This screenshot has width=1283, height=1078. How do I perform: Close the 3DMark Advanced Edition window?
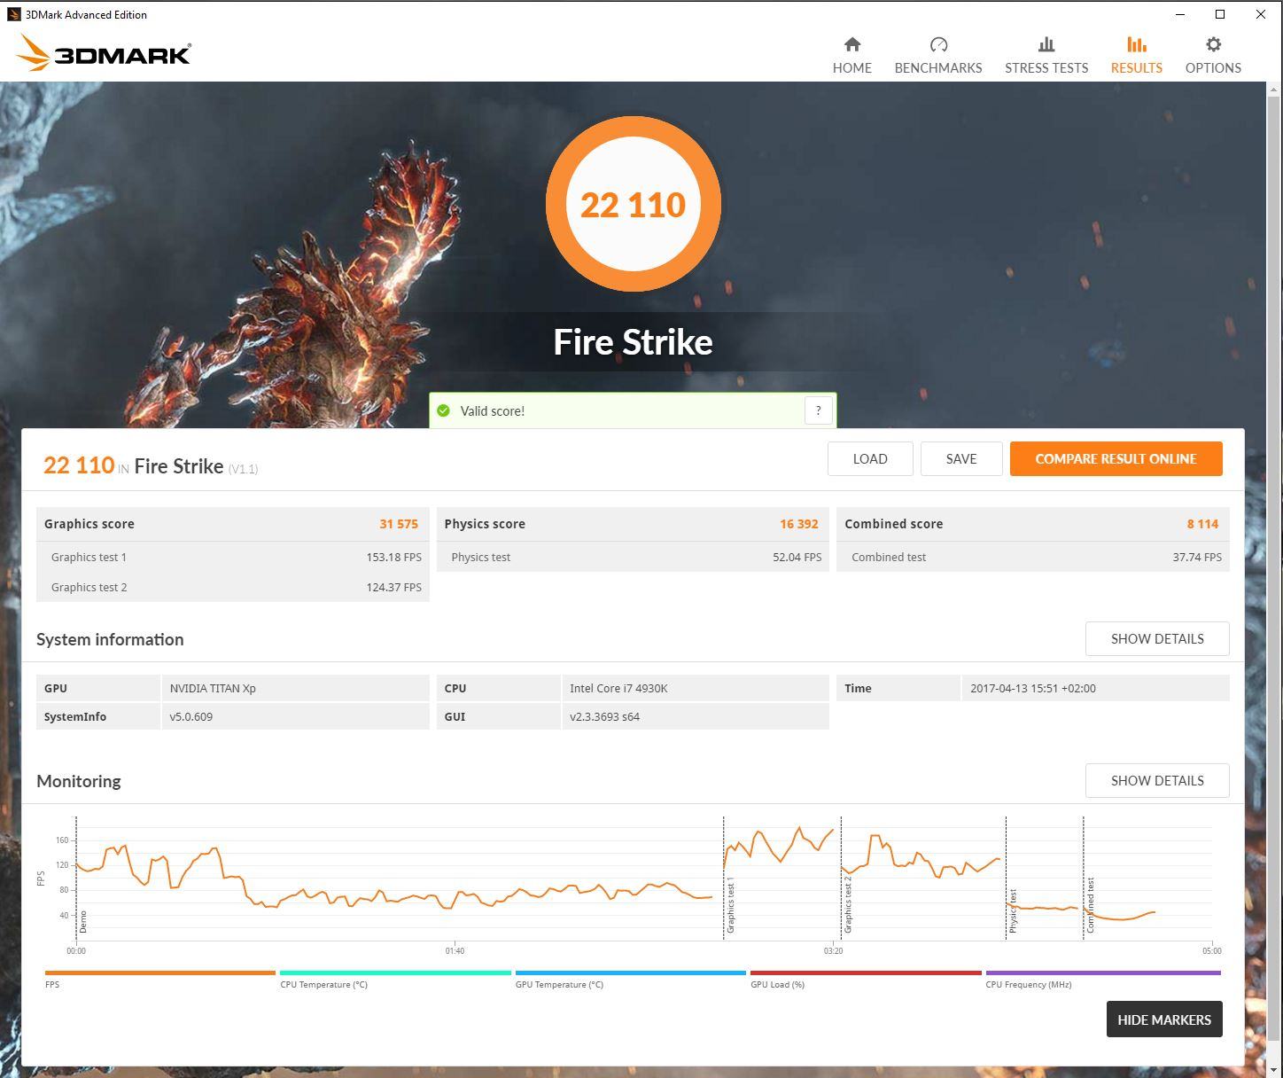click(1261, 14)
